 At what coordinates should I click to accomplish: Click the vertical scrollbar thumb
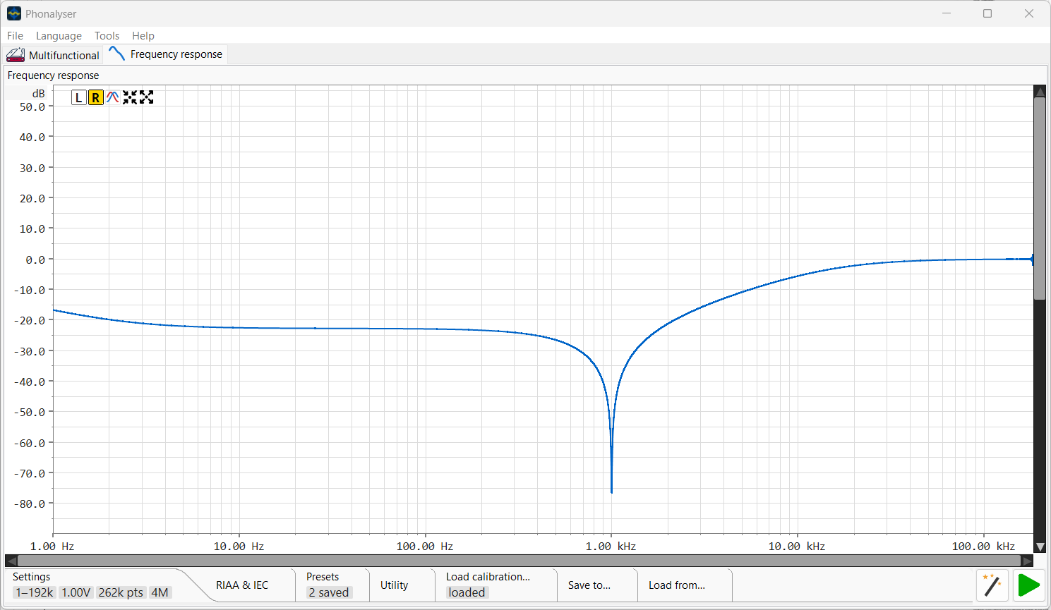[1040, 198]
